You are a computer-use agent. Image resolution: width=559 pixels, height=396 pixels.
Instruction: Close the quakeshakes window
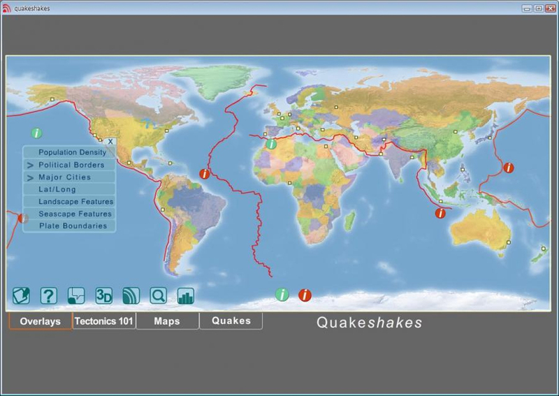pos(551,8)
